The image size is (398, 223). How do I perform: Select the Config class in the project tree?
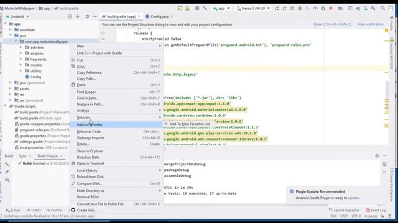[33, 77]
